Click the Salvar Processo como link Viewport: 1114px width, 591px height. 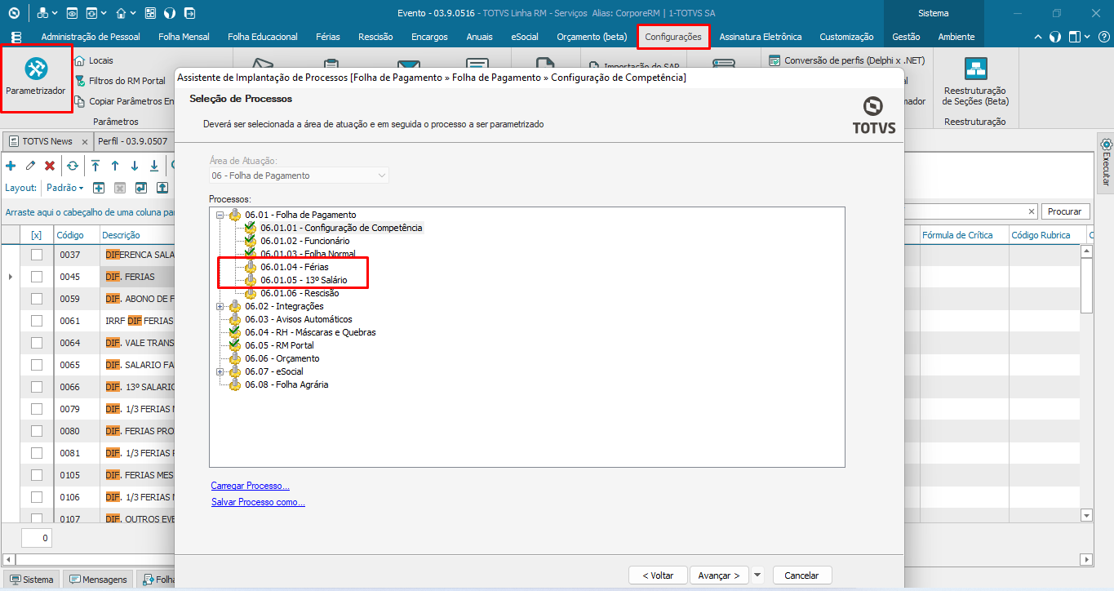[258, 502]
